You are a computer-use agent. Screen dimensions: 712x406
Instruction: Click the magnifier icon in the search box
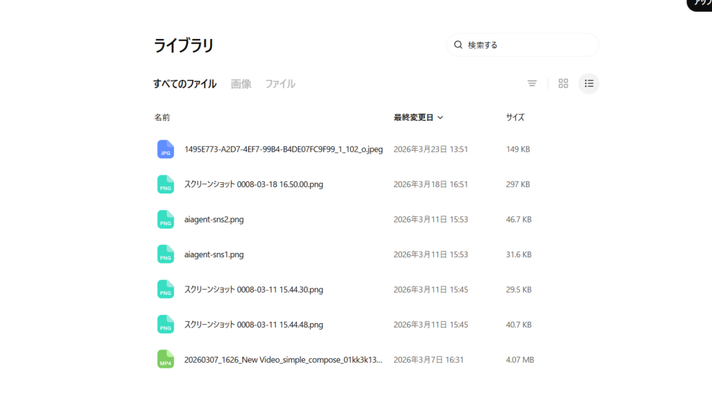pos(458,45)
